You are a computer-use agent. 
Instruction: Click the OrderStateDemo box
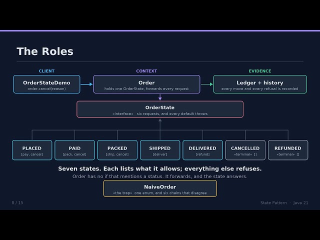point(46,84)
